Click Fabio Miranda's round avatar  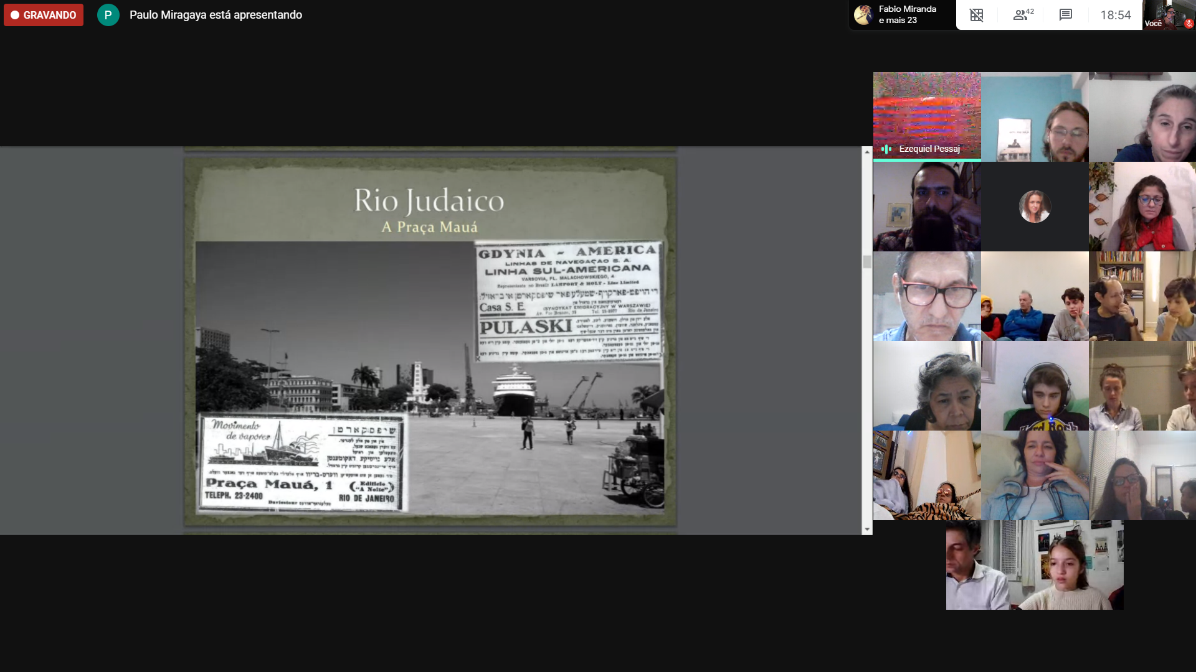[x=863, y=15]
